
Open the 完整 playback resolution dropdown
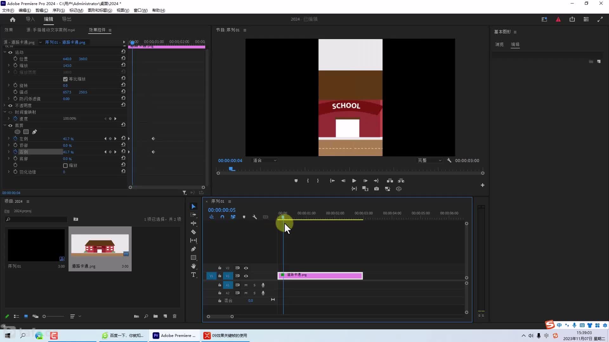(x=429, y=161)
